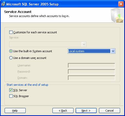
Task: Click the server box graphic in header
Action: point(117,15)
